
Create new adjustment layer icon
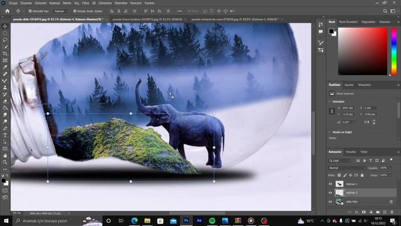371,212
